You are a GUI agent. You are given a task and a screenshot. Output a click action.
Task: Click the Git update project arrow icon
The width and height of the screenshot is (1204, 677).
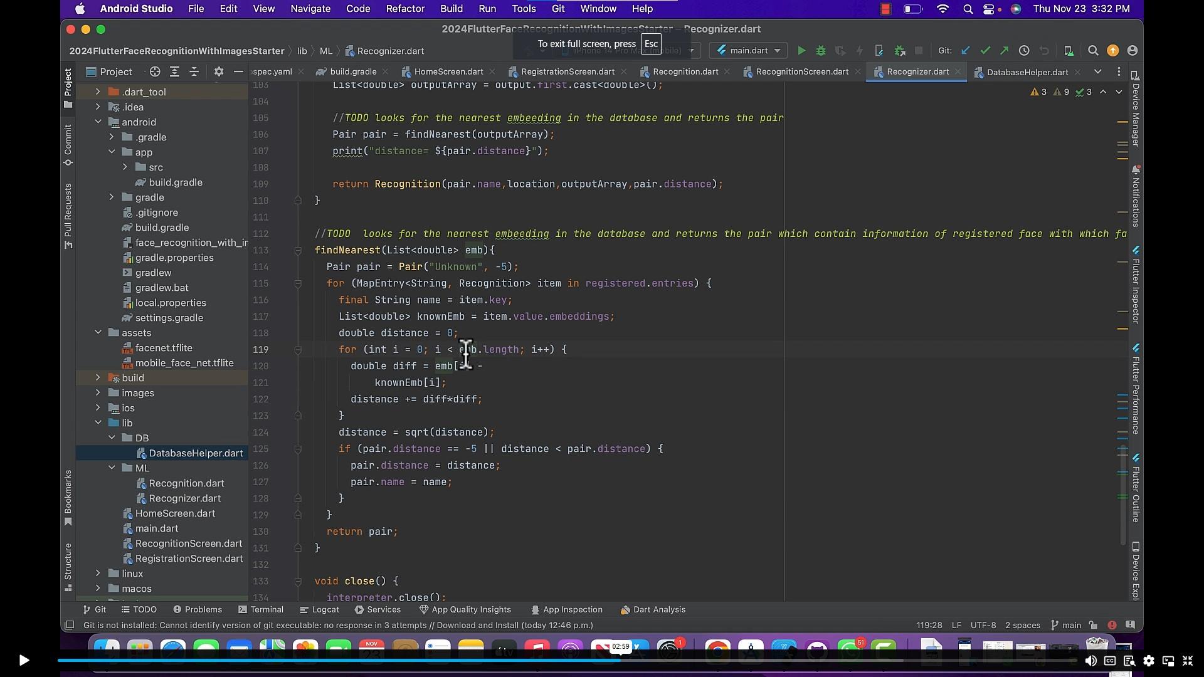pyautogui.click(x=966, y=51)
